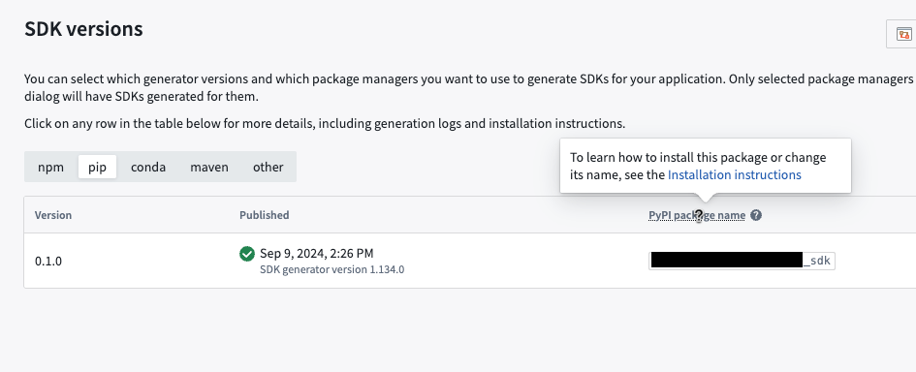Click the Sep 9, 2024, 2:26 PM timestamp
916x372 pixels.
(317, 253)
